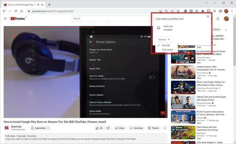The image size is (236, 144).
Task: Expand the Sources dropdown in Cast dialog
Action: pyautogui.click(x=164, y=39)
